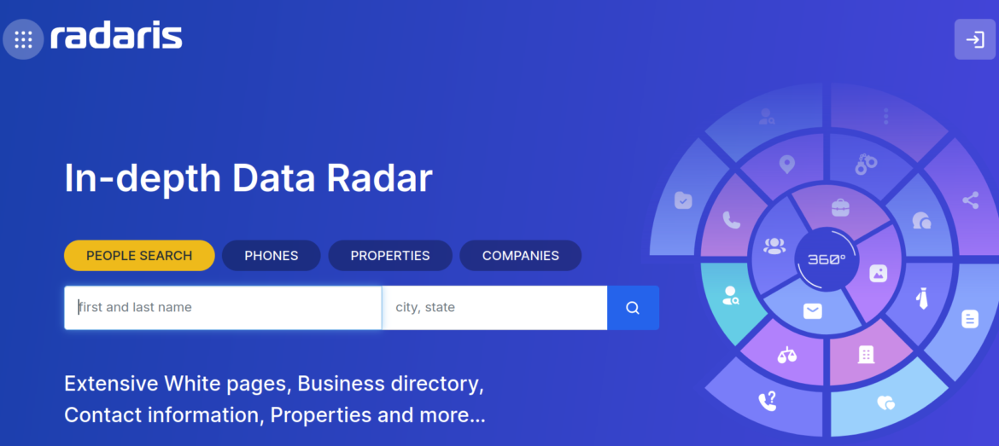Select the office building radar segment
The image size is (999, 446).
coord(866,355)
